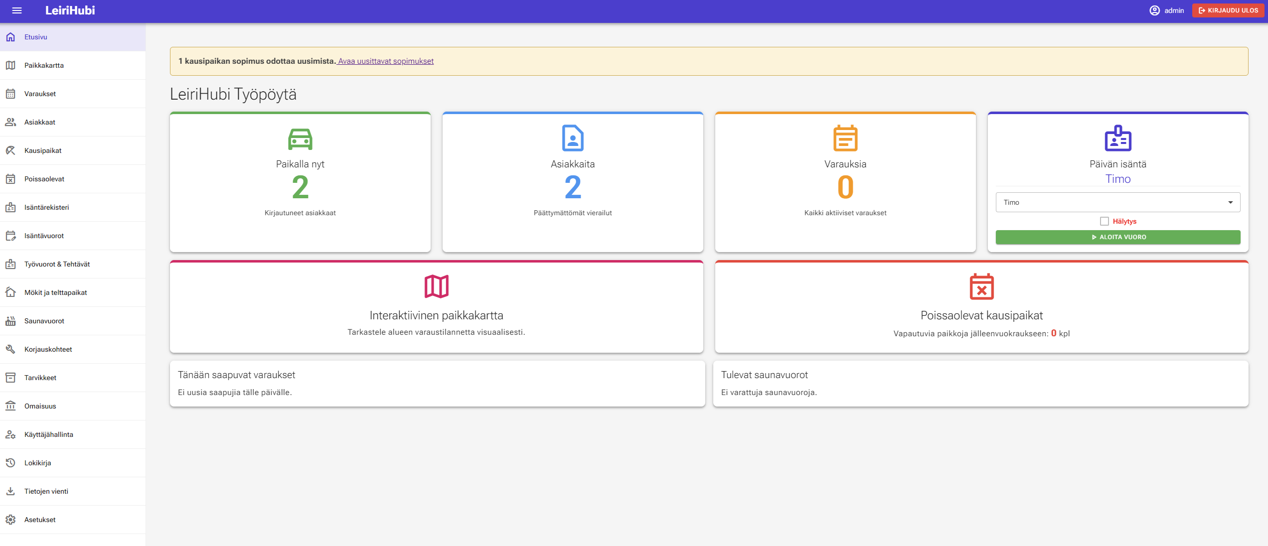Click the Isäntärekisteri badge icon
This screenshot has width=1268, height=546.
pyautogui.click(x=10, y=207)
